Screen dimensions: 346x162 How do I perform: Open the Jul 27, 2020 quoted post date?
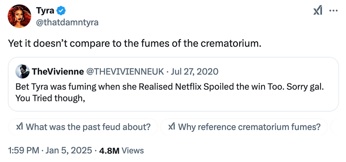pos(195,72)
